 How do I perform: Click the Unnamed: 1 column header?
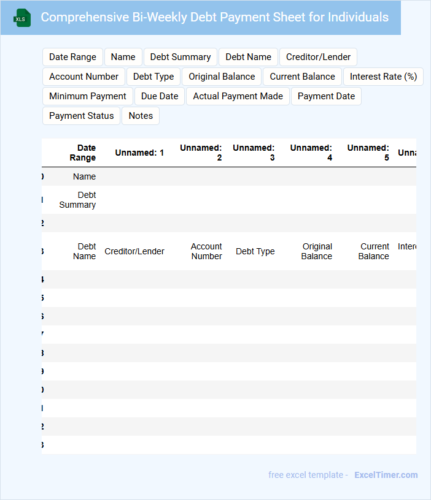139,153
